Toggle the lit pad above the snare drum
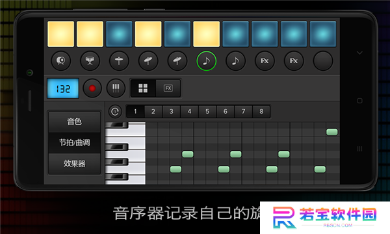Screen dimensions: 390x234 pos(90,34)
